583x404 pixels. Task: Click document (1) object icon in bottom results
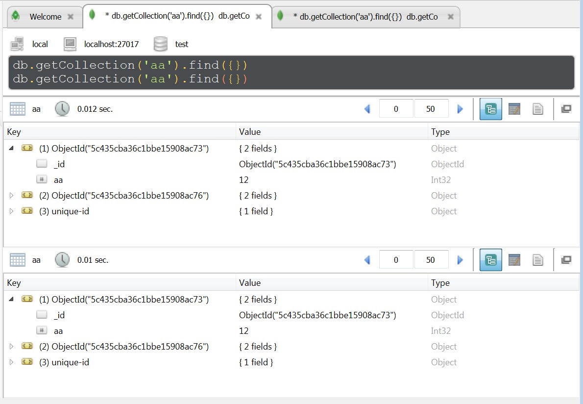tap(27, 299)
